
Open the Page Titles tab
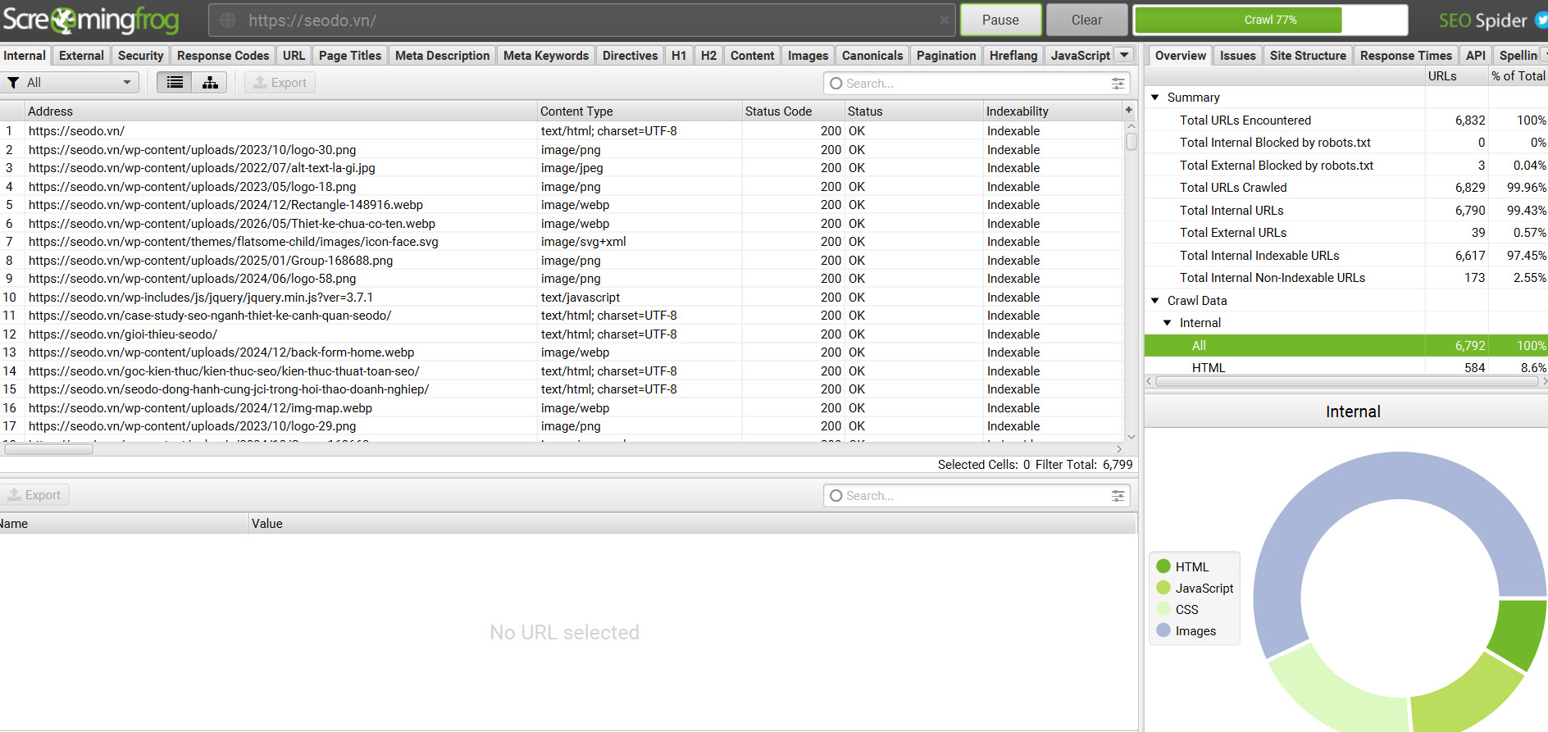click(x=350, y=56)
